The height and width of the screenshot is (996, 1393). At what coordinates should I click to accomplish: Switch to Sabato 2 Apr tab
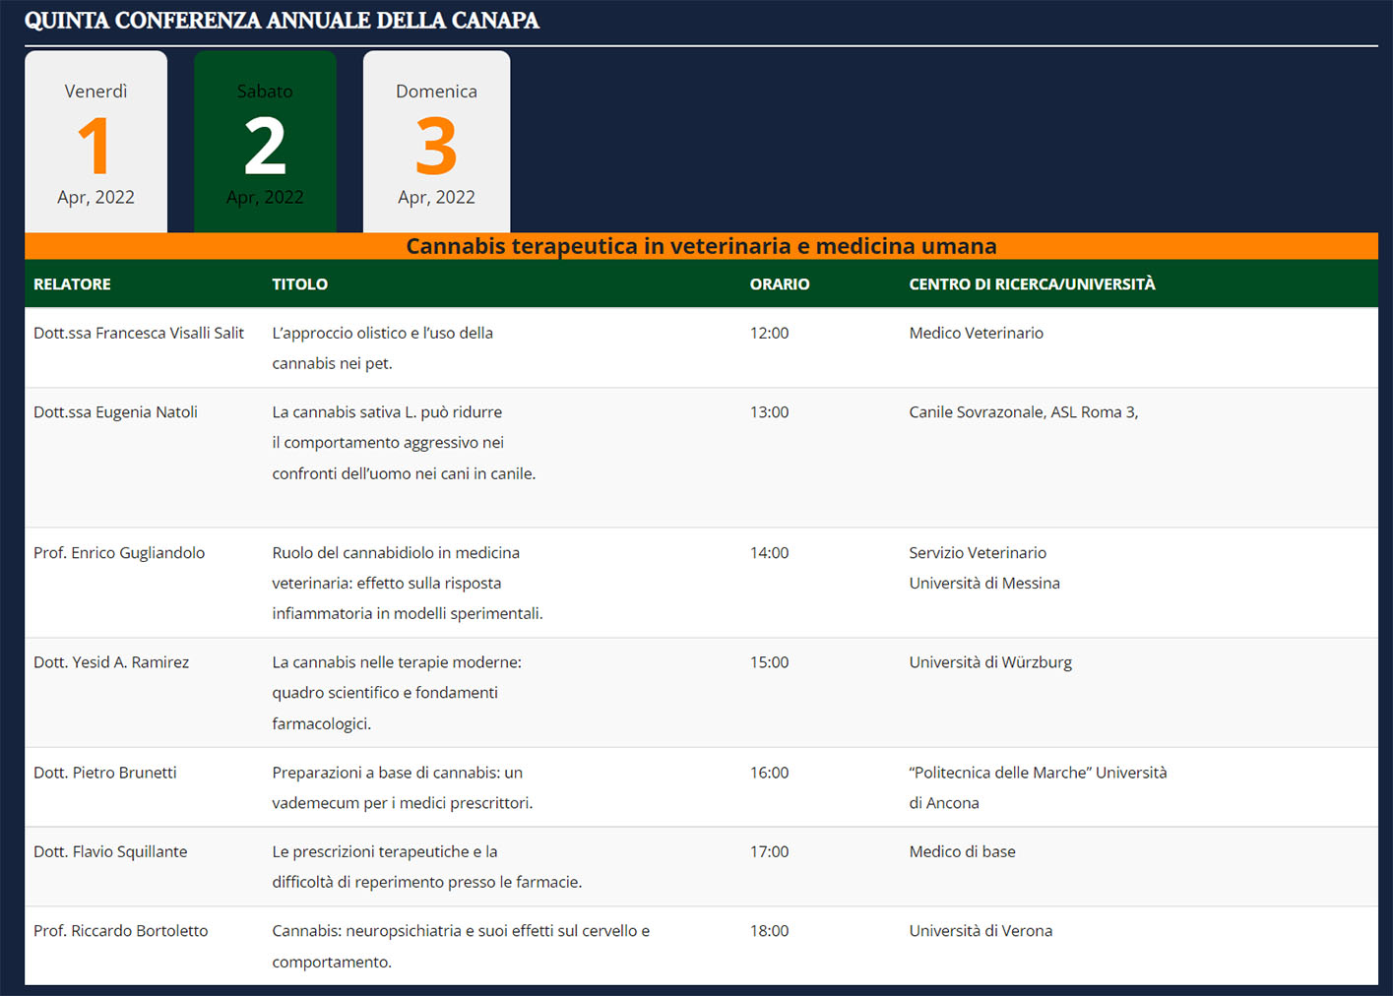tap(265, 143)
